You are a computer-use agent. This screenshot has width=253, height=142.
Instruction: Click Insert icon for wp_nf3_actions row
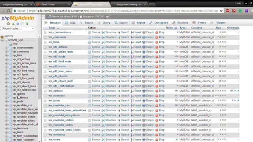(x=132, y=47)
